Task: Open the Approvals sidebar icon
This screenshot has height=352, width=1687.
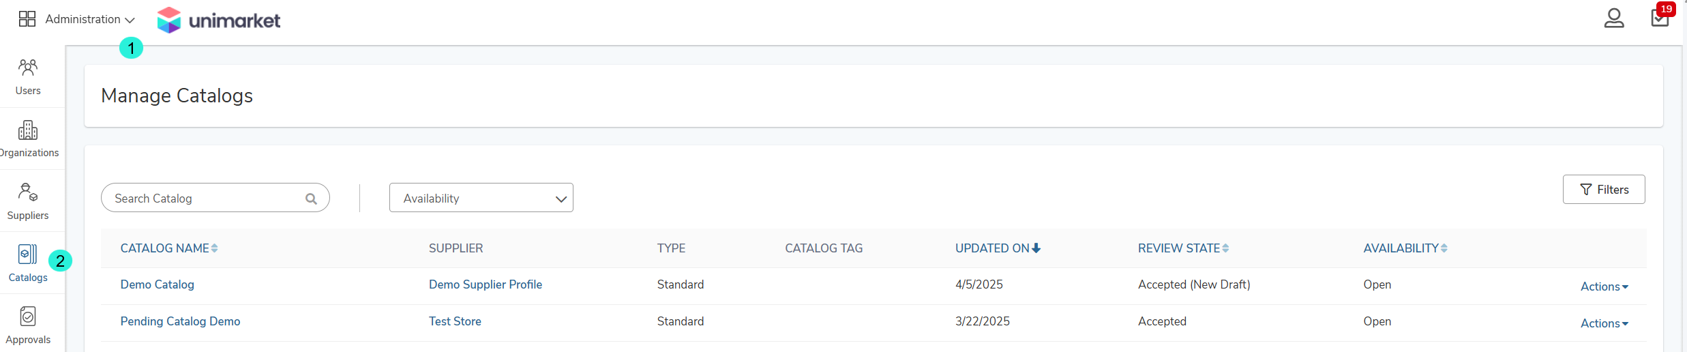Action: pyautogui.click(x=28, y=325)
